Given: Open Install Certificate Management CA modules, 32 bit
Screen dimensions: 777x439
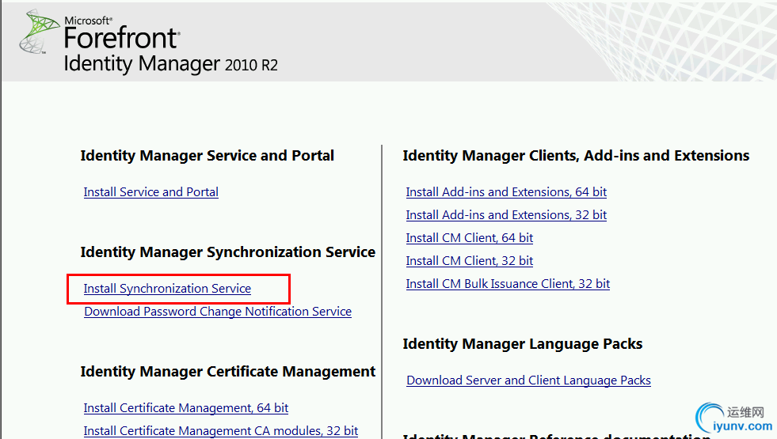Looking at the screenshot, I should point(220,430).
